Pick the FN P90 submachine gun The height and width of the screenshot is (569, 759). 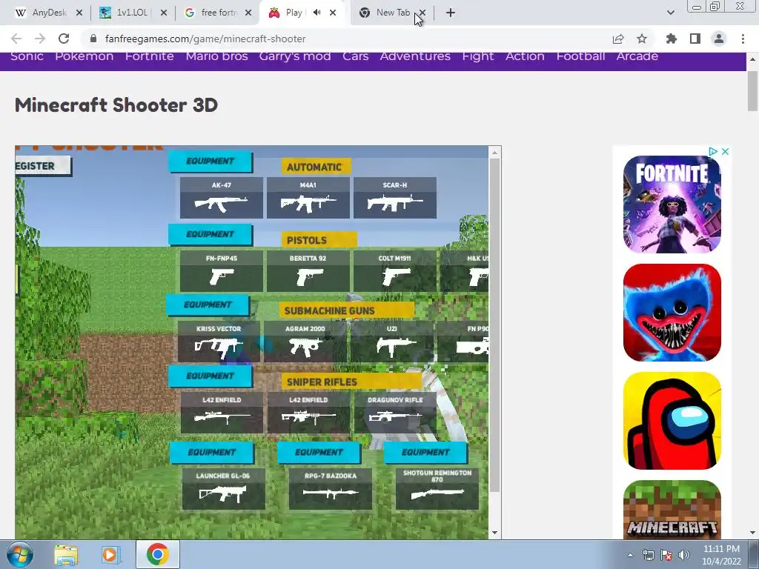click(463, 342)
